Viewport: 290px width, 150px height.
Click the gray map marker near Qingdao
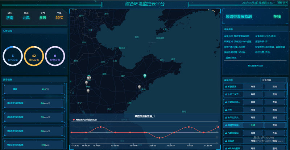coord(139,87)
